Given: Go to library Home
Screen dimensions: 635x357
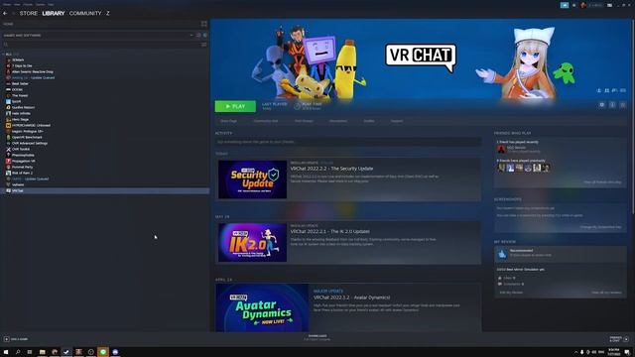Looking at the screenshot, I should 8,24.
